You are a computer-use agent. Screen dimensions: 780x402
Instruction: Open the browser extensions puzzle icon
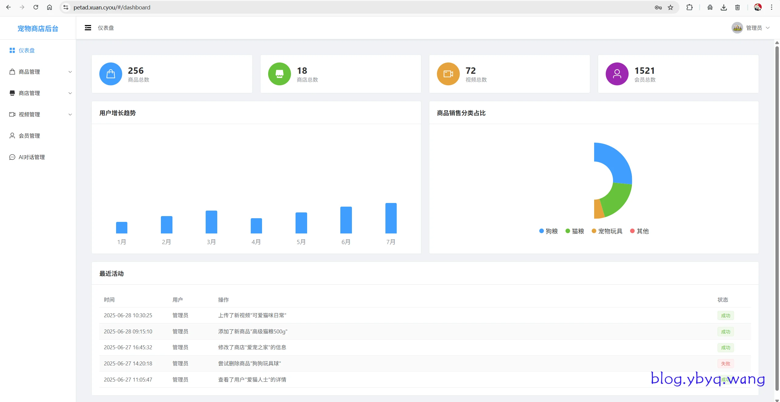click(690, 7)
